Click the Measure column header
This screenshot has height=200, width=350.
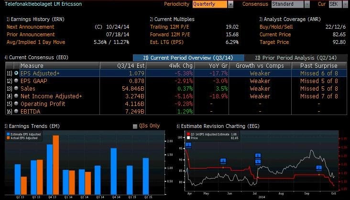[59, 66]
